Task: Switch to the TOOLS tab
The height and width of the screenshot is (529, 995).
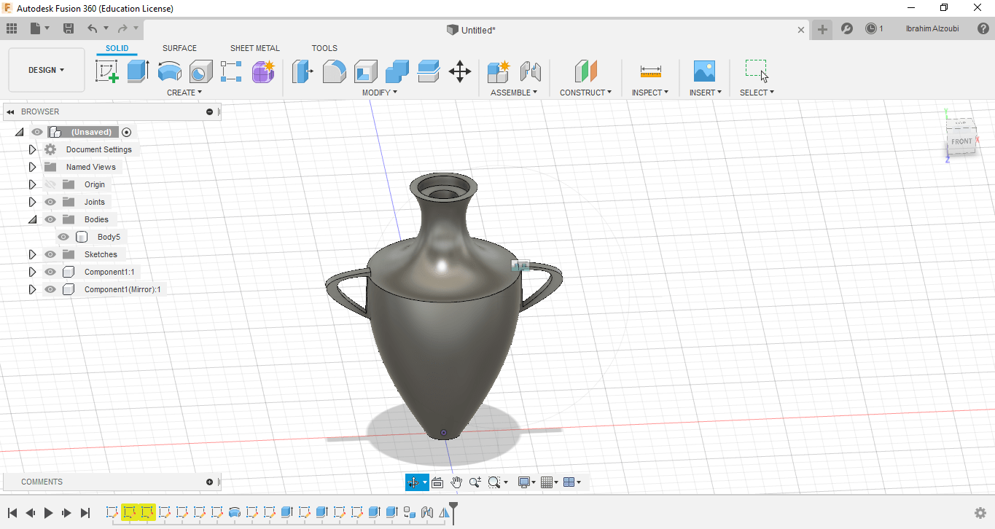Action: [324, 48]
